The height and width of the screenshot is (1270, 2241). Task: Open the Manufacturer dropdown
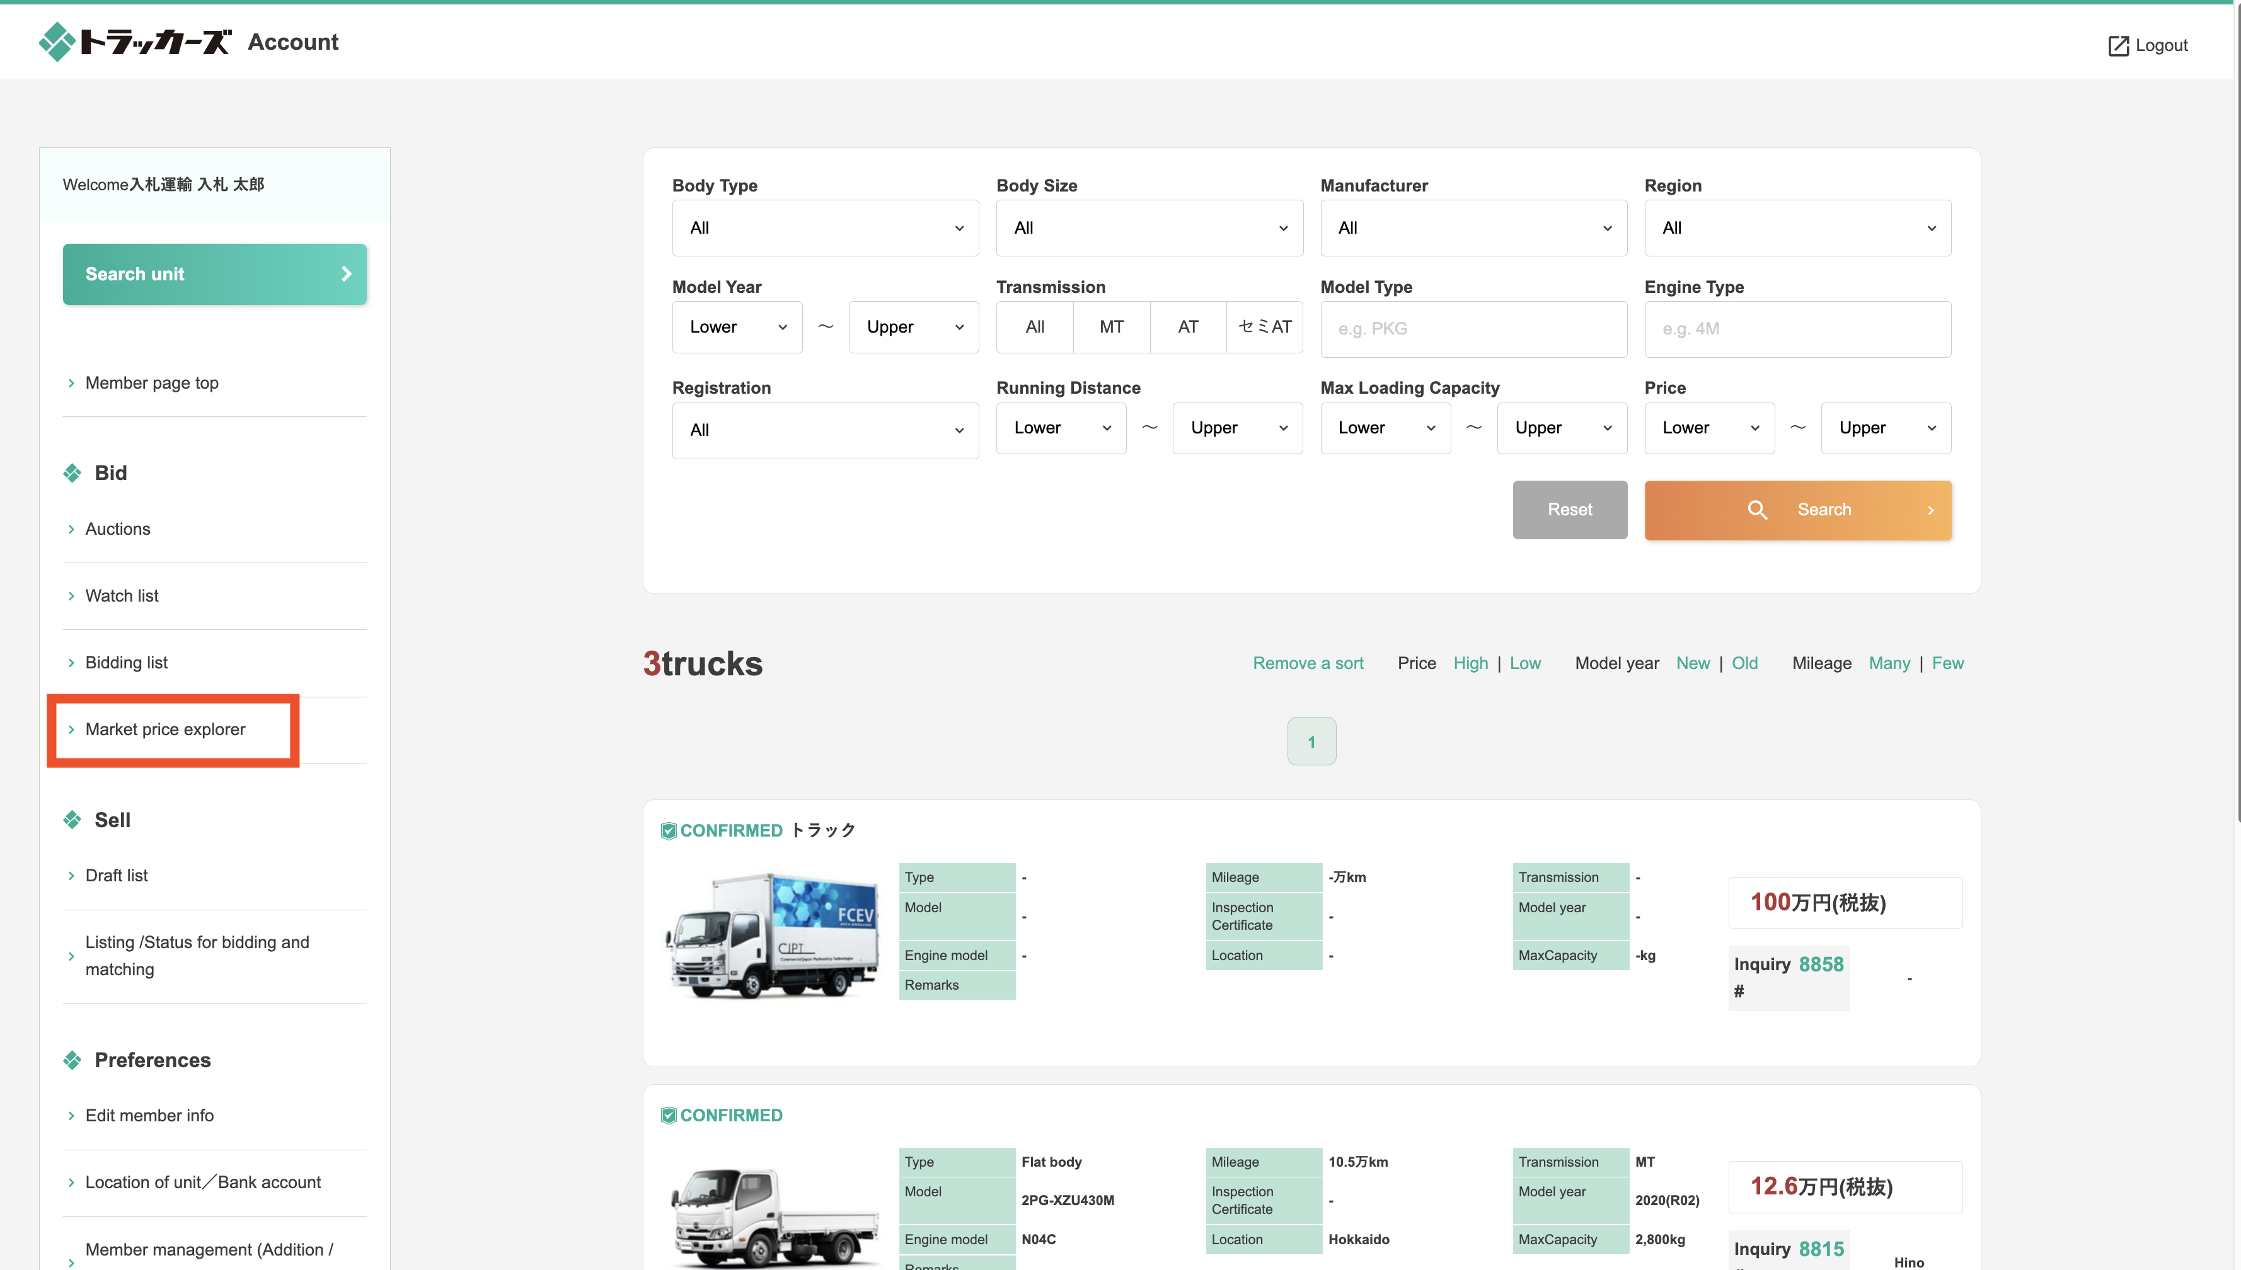pyautogui.click(x=1473, y=227)
